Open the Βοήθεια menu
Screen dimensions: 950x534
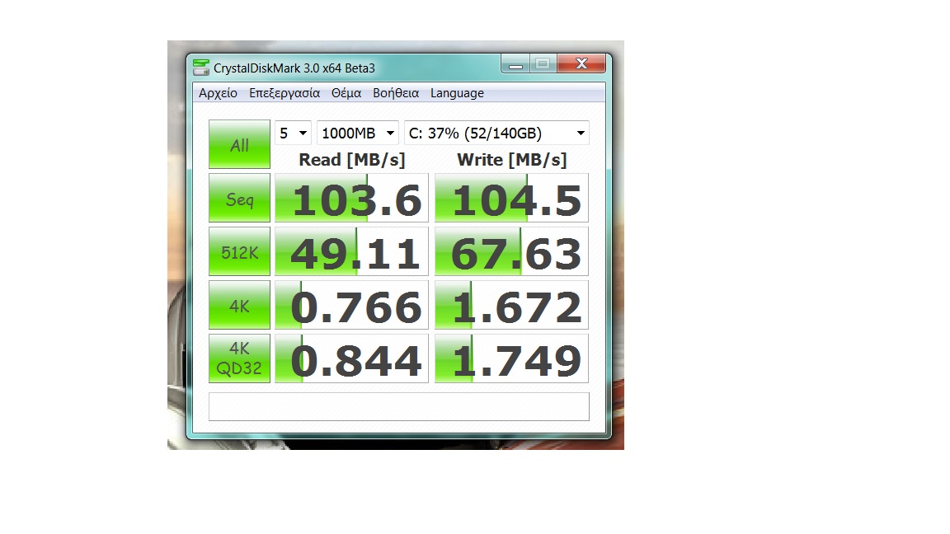[396, 93]
